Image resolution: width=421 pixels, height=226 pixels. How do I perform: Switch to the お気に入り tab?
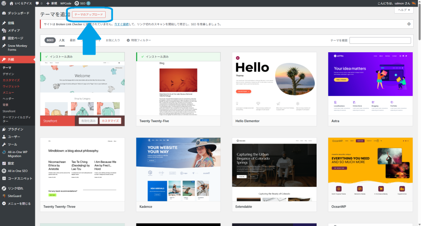click(113, 40)
